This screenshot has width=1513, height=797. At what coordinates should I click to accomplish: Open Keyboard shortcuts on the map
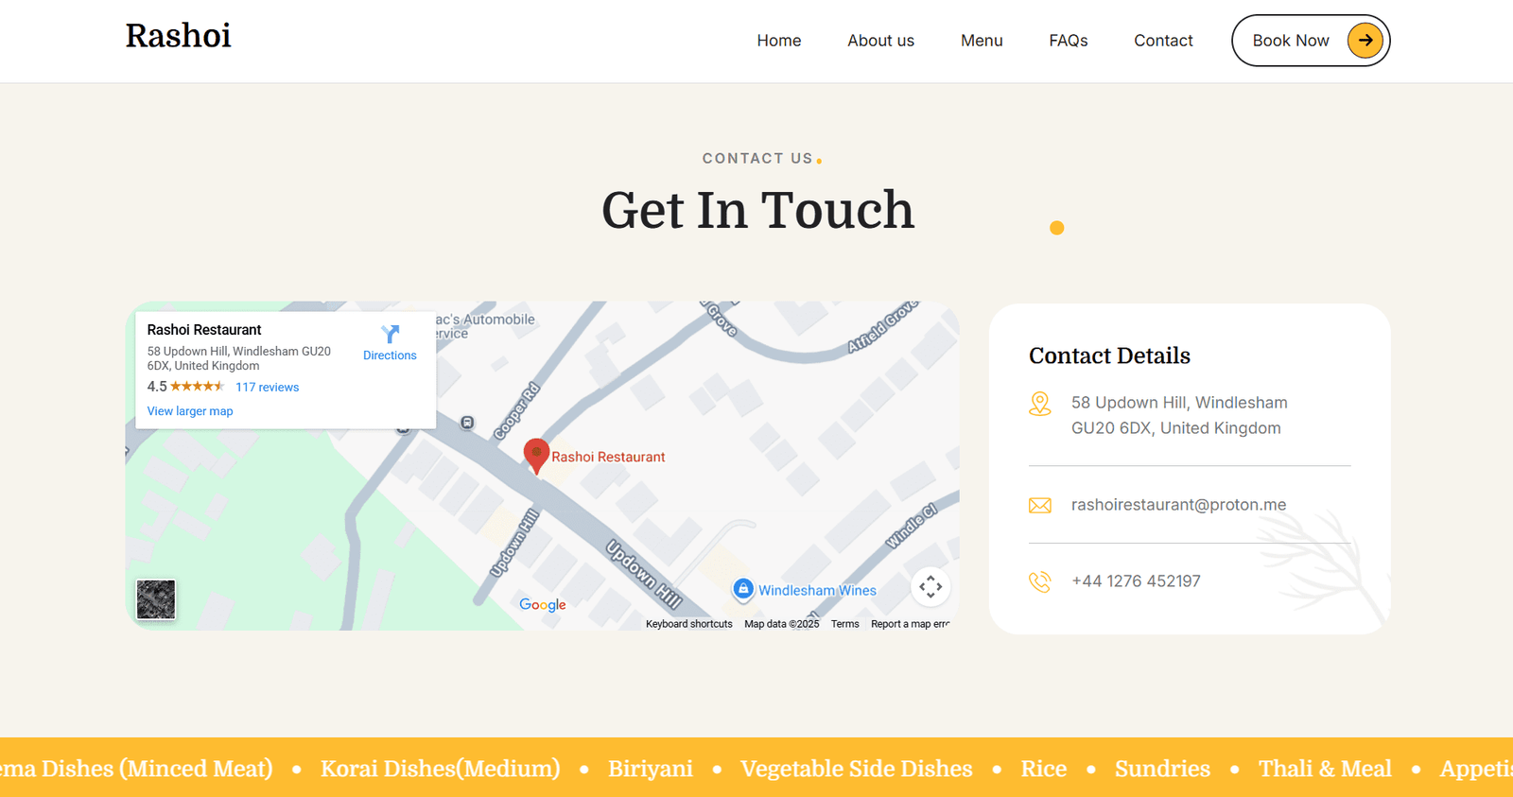pos(688,624)
